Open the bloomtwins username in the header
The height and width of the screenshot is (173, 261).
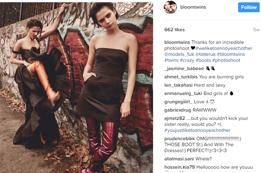pyautogui.click(x=193, y=7)
